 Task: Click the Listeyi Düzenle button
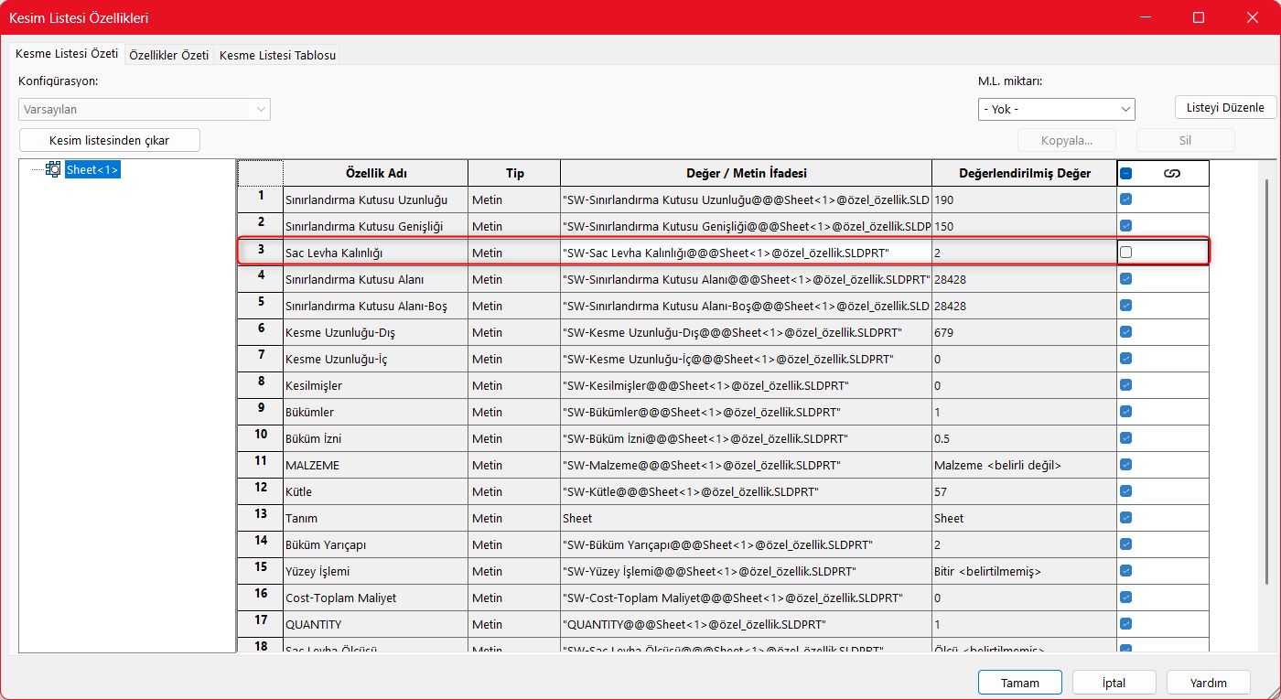click(x=1225, y=107)
